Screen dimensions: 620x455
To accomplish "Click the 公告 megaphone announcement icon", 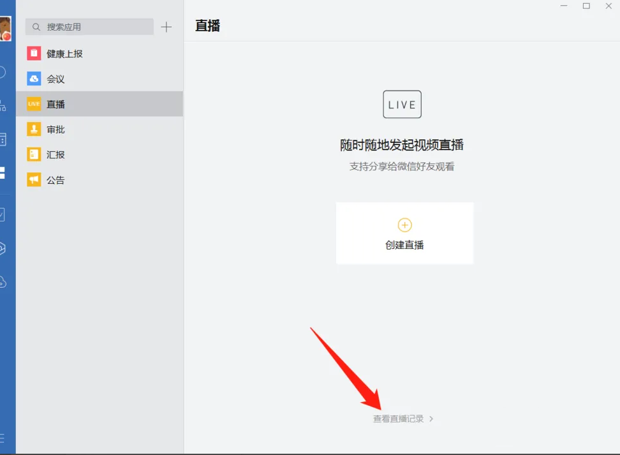I will 33,179.
